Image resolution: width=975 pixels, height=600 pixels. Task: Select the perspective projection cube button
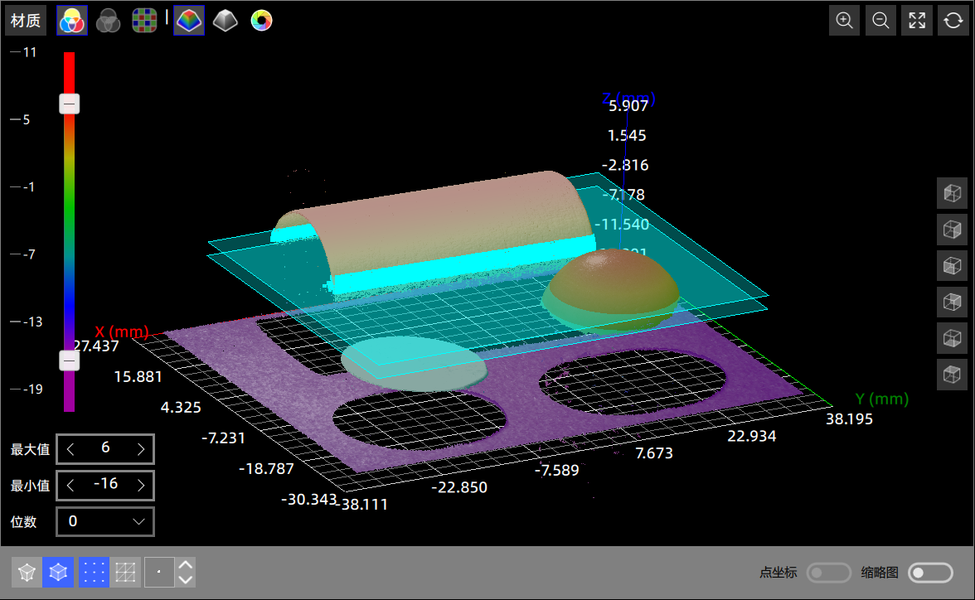pos(27,572)
